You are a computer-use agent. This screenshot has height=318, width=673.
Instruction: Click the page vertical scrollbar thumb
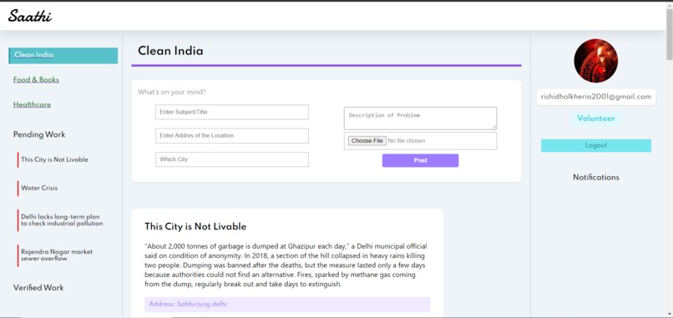(669, 33)
